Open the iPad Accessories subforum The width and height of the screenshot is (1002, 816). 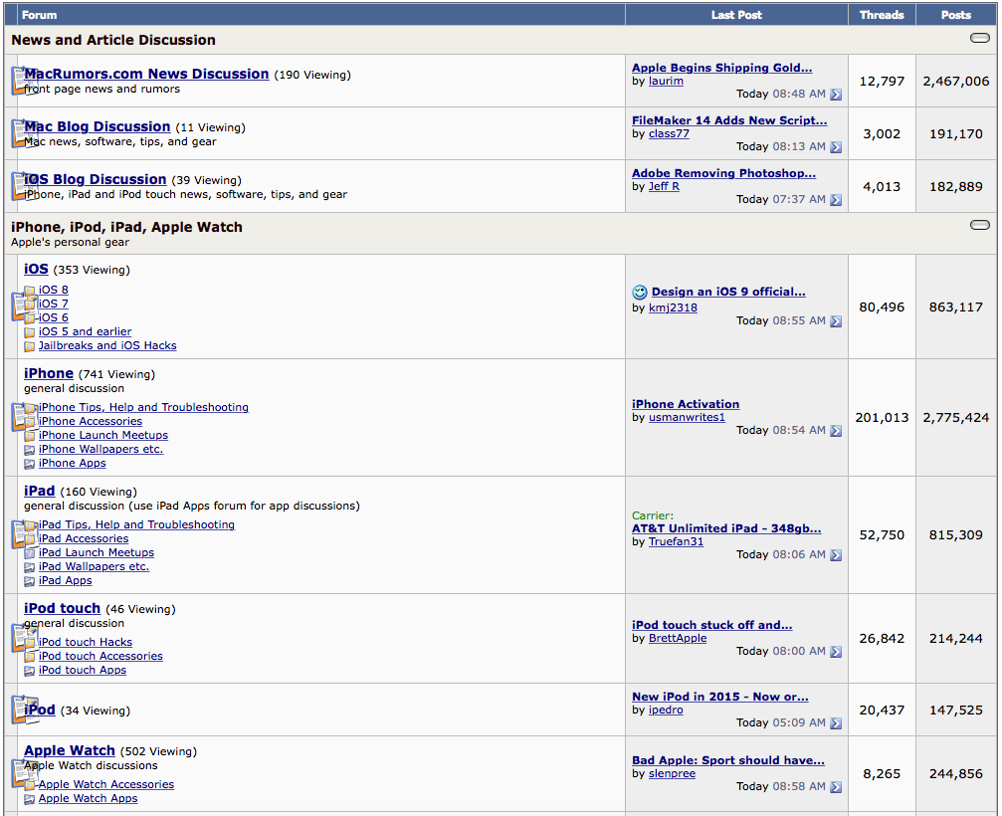(83, 538)
